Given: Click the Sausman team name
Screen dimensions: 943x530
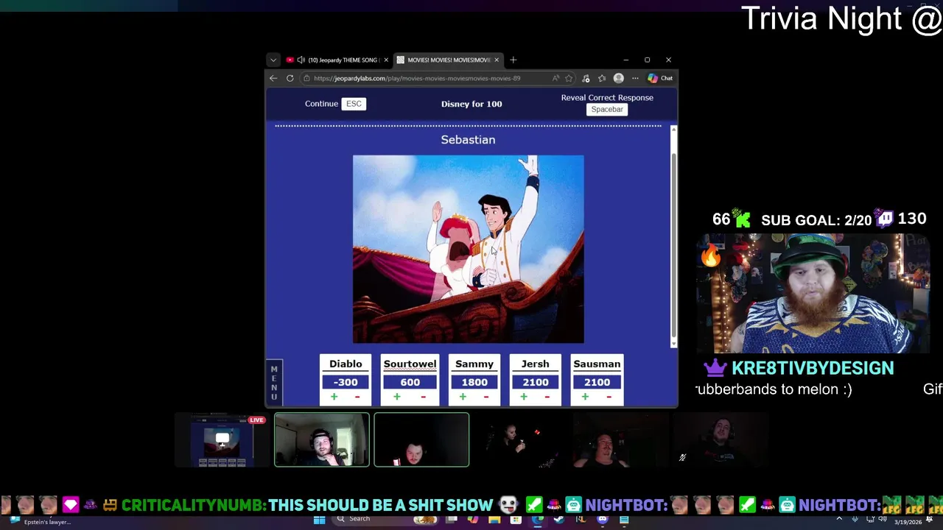Looking at the screenshot, I should [597, 364].
